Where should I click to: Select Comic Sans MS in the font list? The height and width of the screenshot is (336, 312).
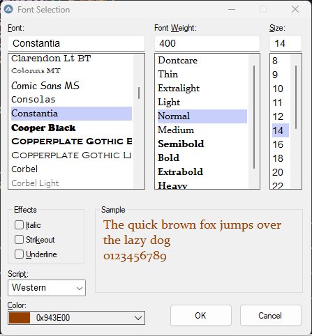(x=71, y=86)
